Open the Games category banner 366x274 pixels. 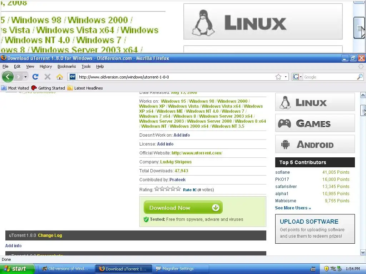[315, 123]
